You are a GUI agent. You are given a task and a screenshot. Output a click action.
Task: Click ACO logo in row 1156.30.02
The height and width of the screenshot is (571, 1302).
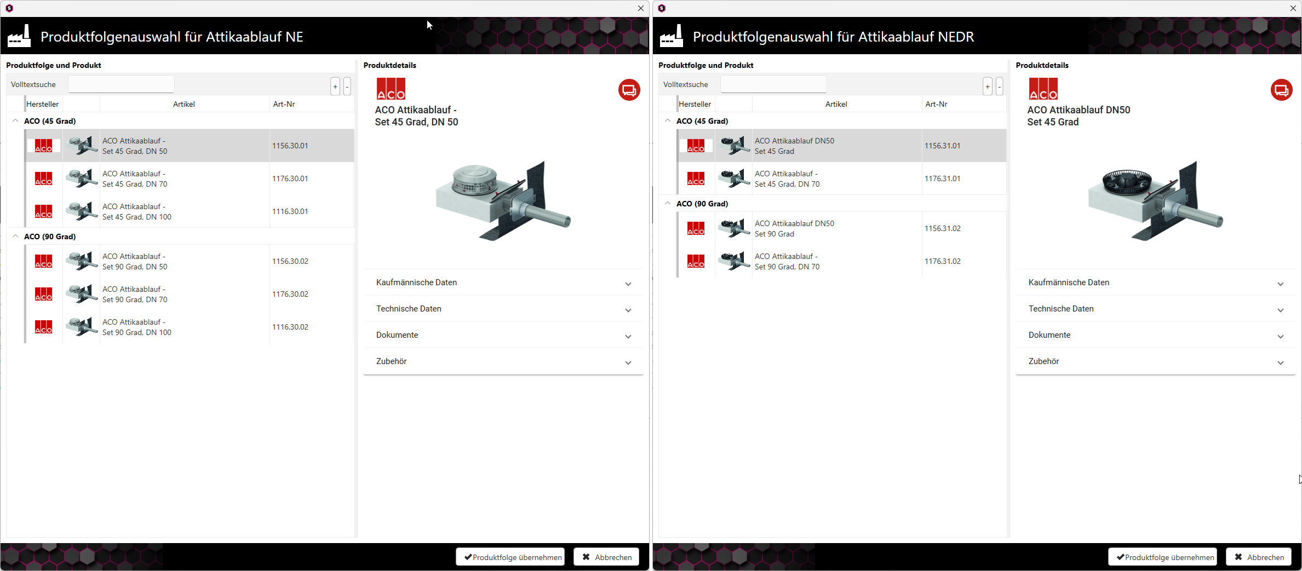(x=44, y=261)
